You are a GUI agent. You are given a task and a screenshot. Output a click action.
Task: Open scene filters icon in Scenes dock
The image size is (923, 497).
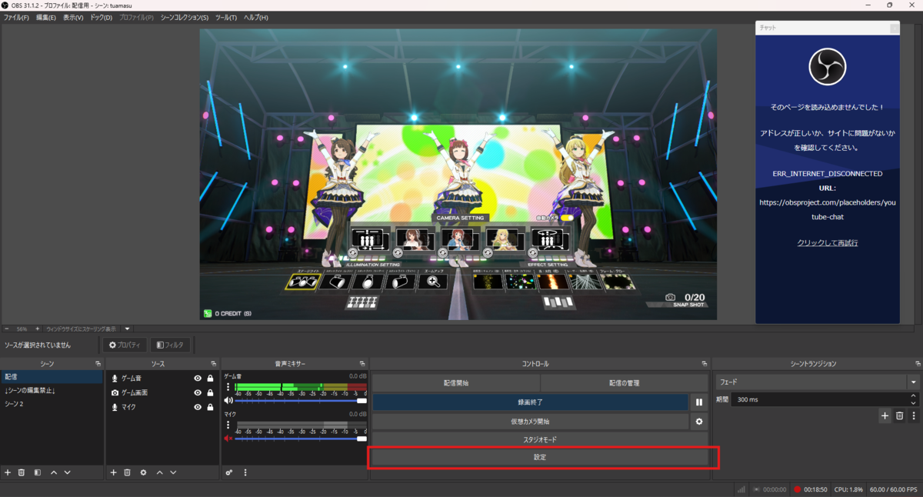37,472
